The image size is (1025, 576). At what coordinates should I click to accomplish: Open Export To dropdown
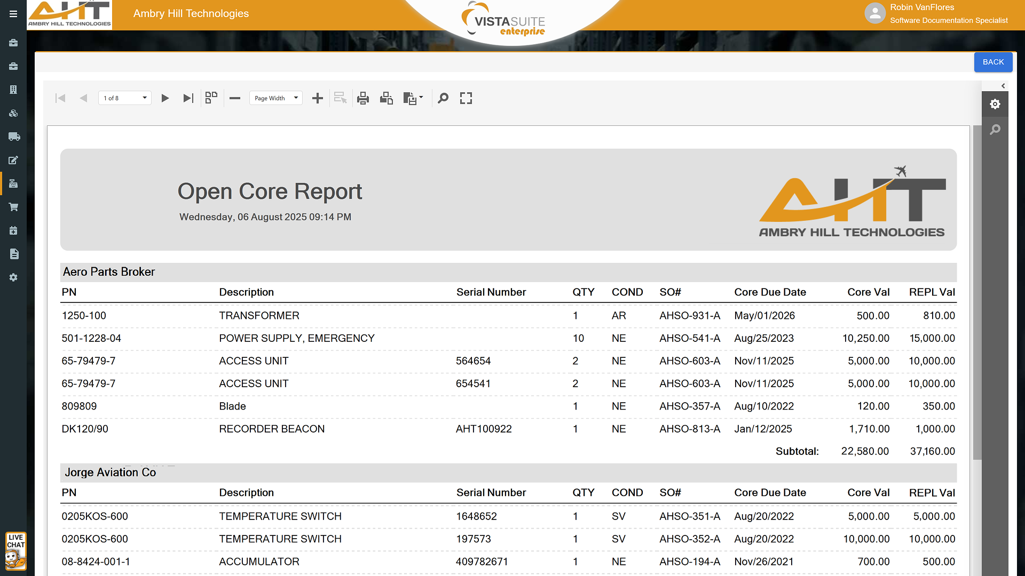pos(413,98)
